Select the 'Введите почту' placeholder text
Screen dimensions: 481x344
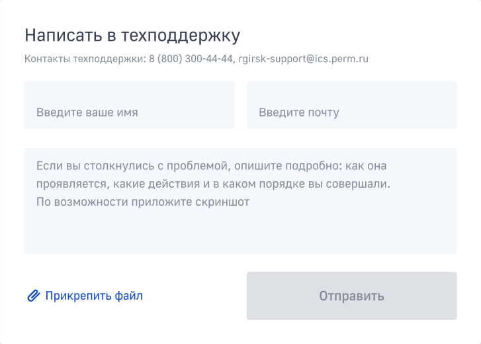(x=299, y=112)
